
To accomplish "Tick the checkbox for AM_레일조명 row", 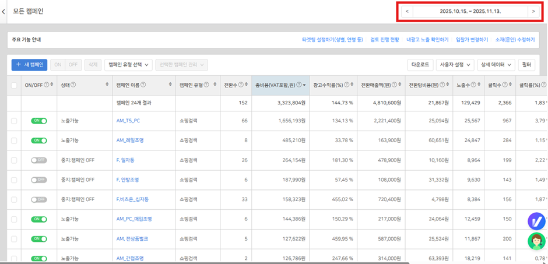I will pyautogui.click(x=14, y=140).
